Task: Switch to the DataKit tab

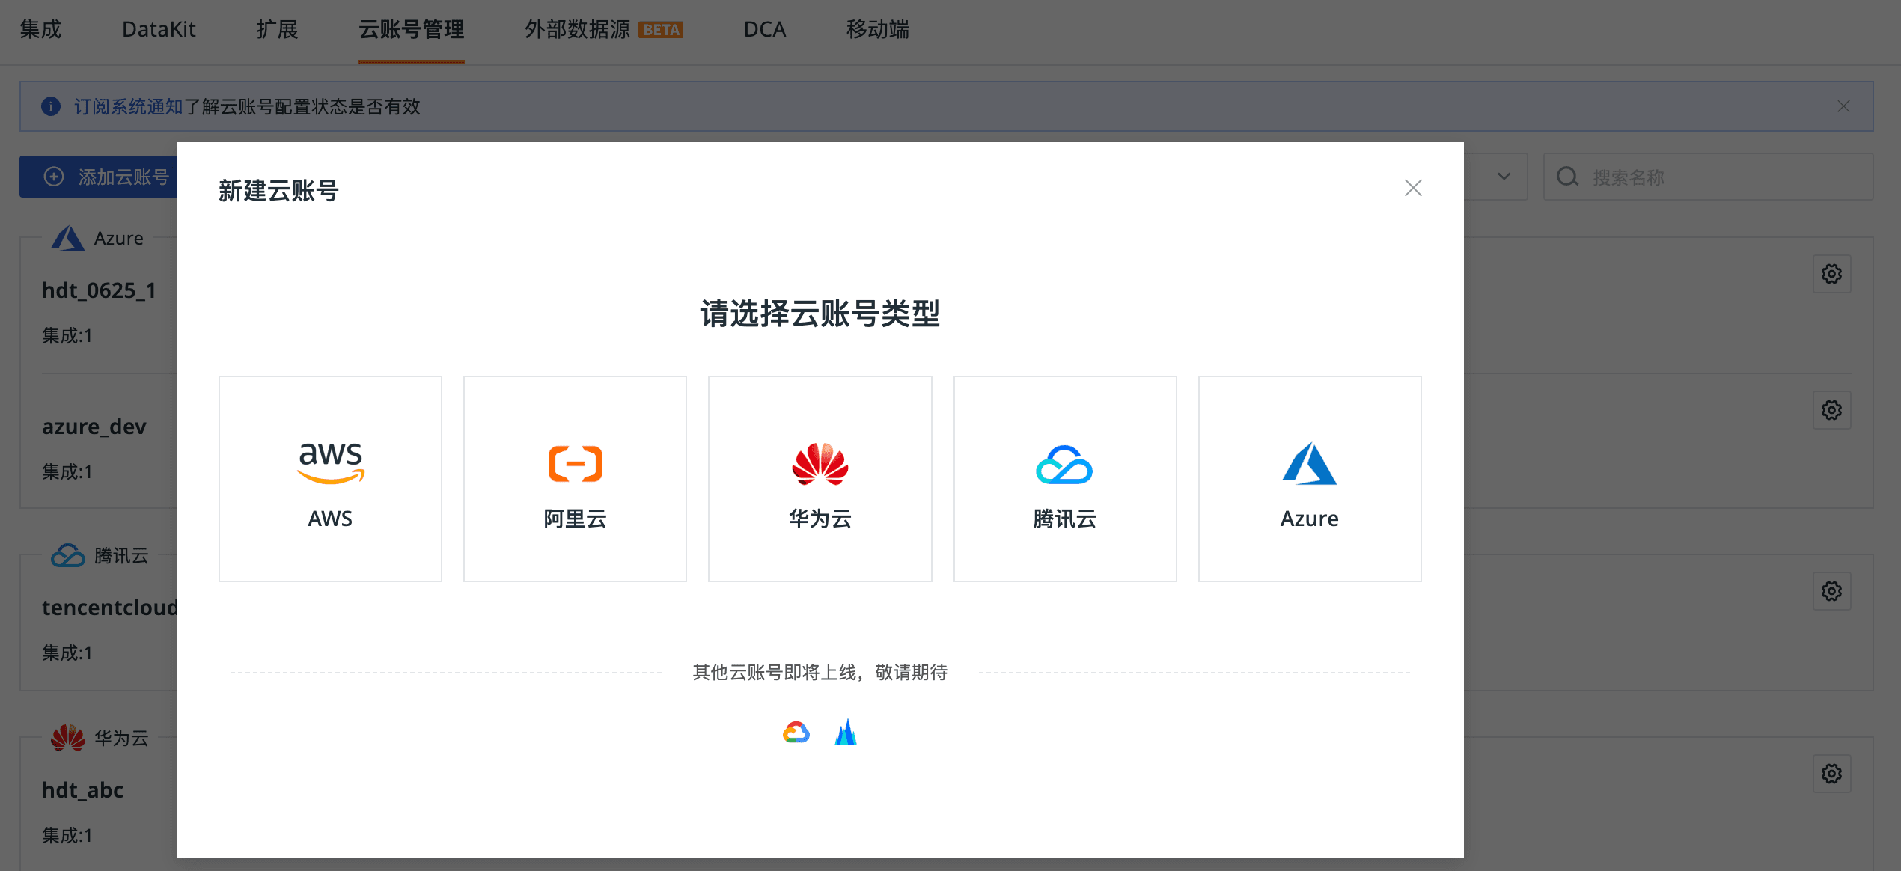Action: pos(159,29)
